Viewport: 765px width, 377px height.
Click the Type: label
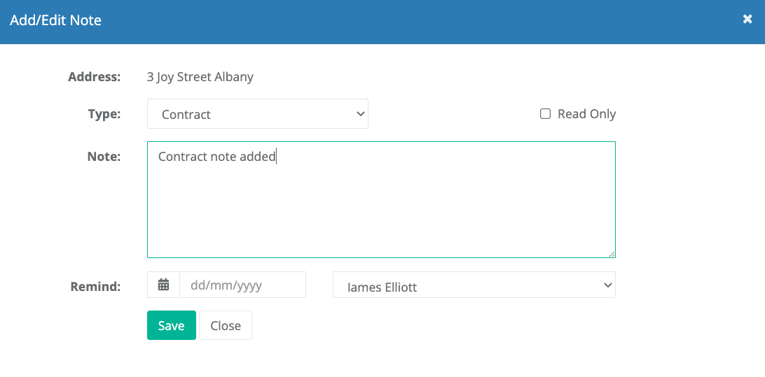104,114
